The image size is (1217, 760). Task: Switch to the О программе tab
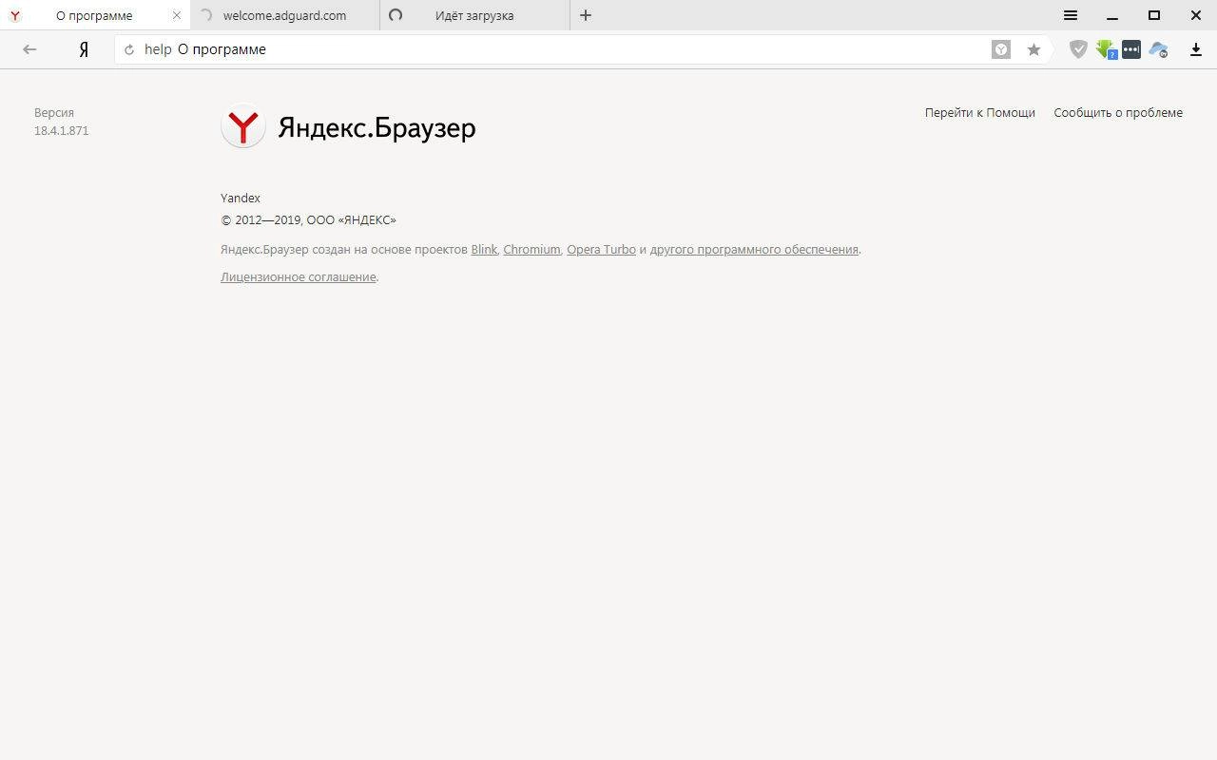click(95, 15)
